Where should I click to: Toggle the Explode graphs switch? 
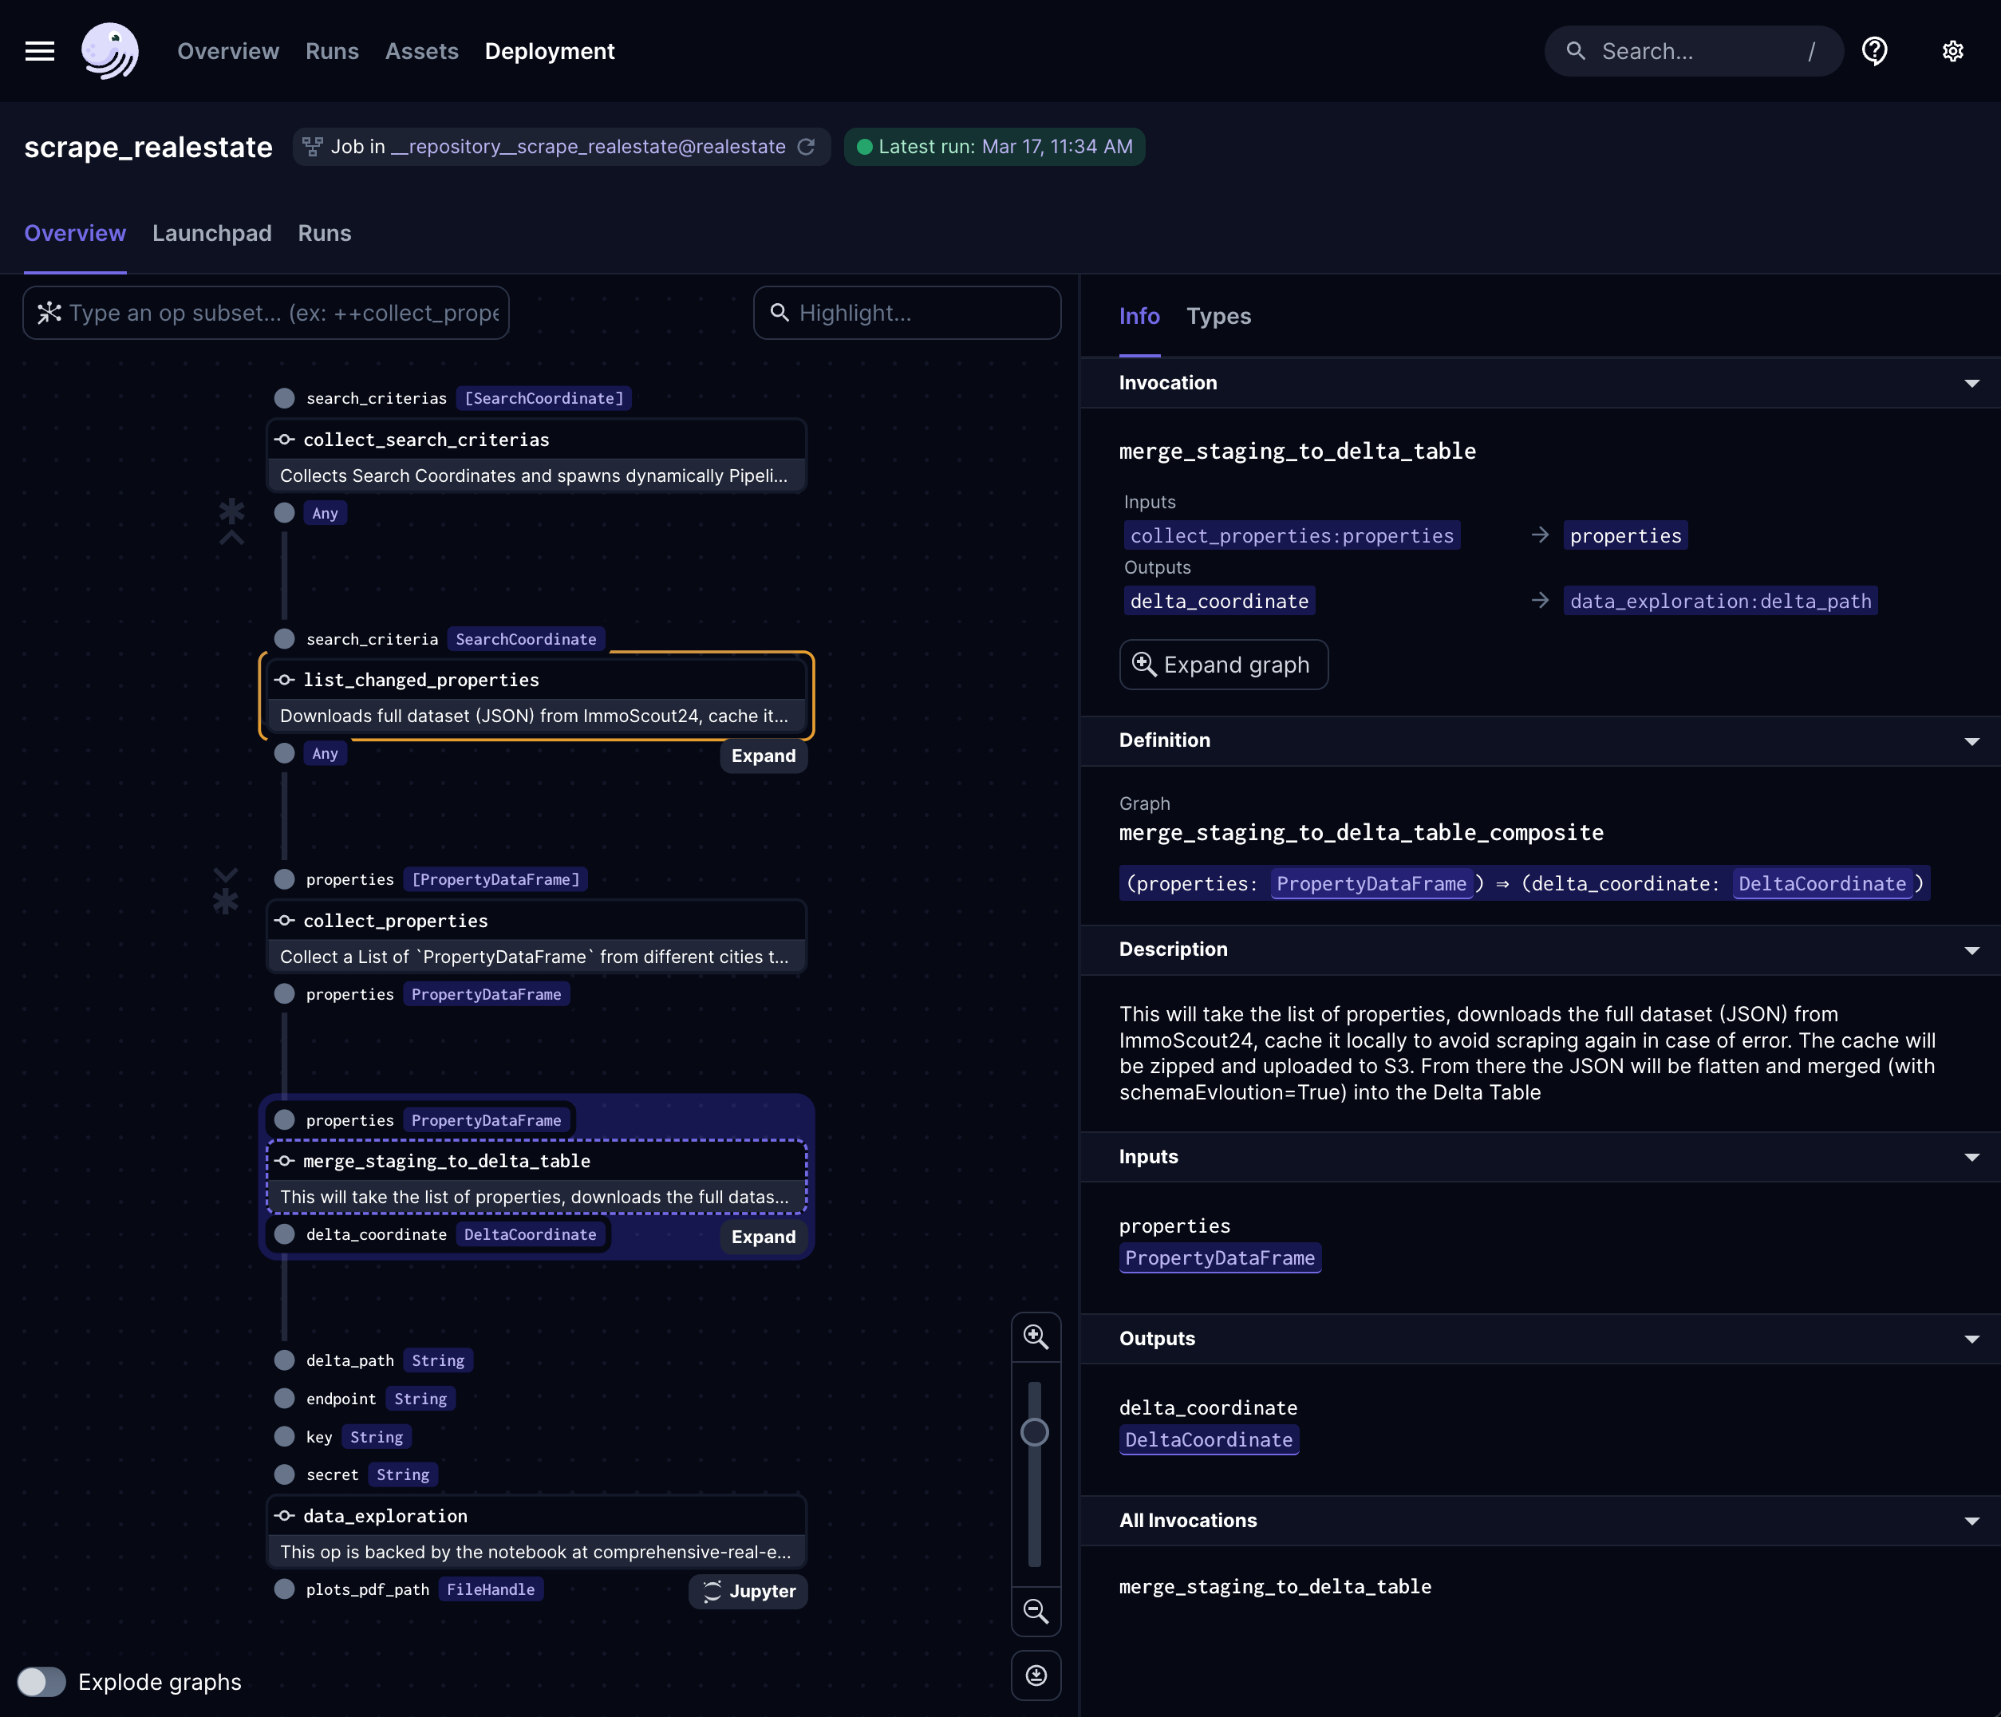point(41,1681)
